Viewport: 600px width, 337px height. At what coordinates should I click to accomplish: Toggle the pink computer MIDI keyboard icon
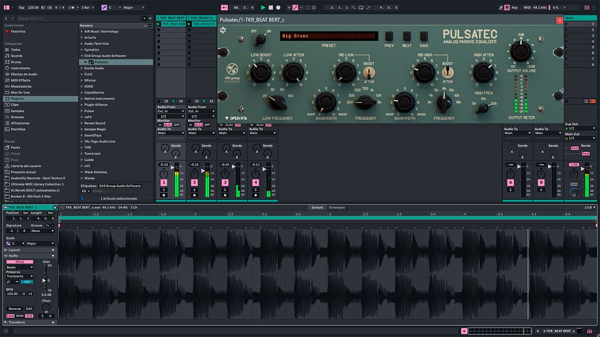[506, 7]
